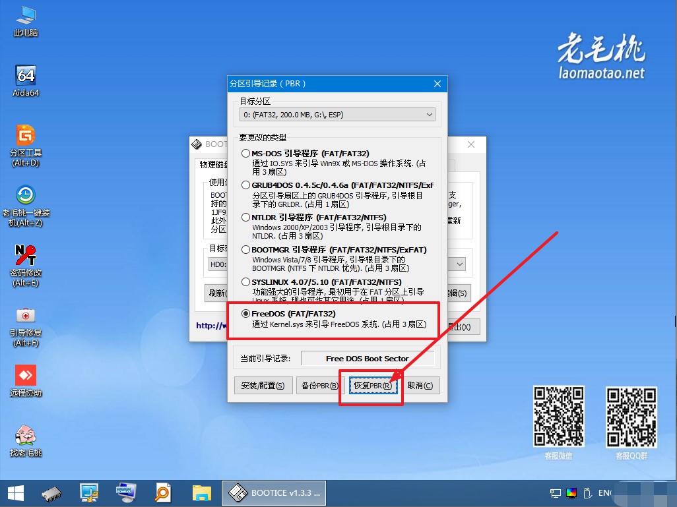Launch the Aida64 desktop shortcut

click(x=26, y=80)
